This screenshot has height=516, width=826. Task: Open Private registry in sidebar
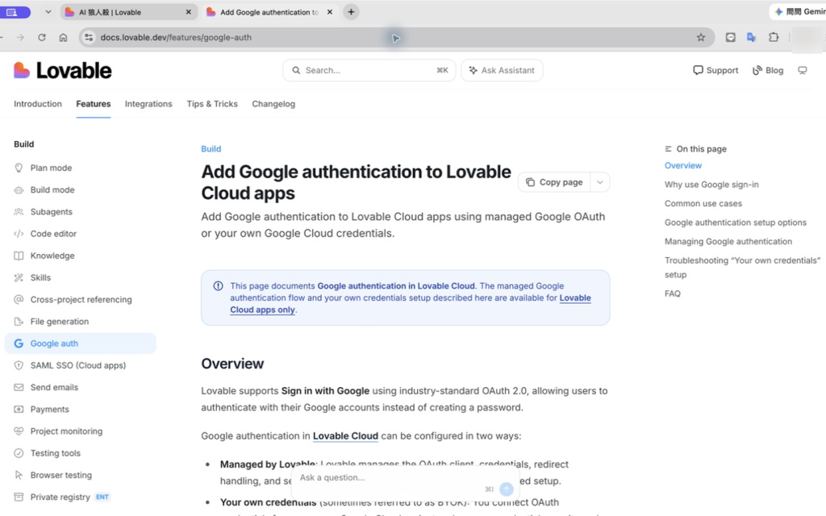(x=80, y=497)
